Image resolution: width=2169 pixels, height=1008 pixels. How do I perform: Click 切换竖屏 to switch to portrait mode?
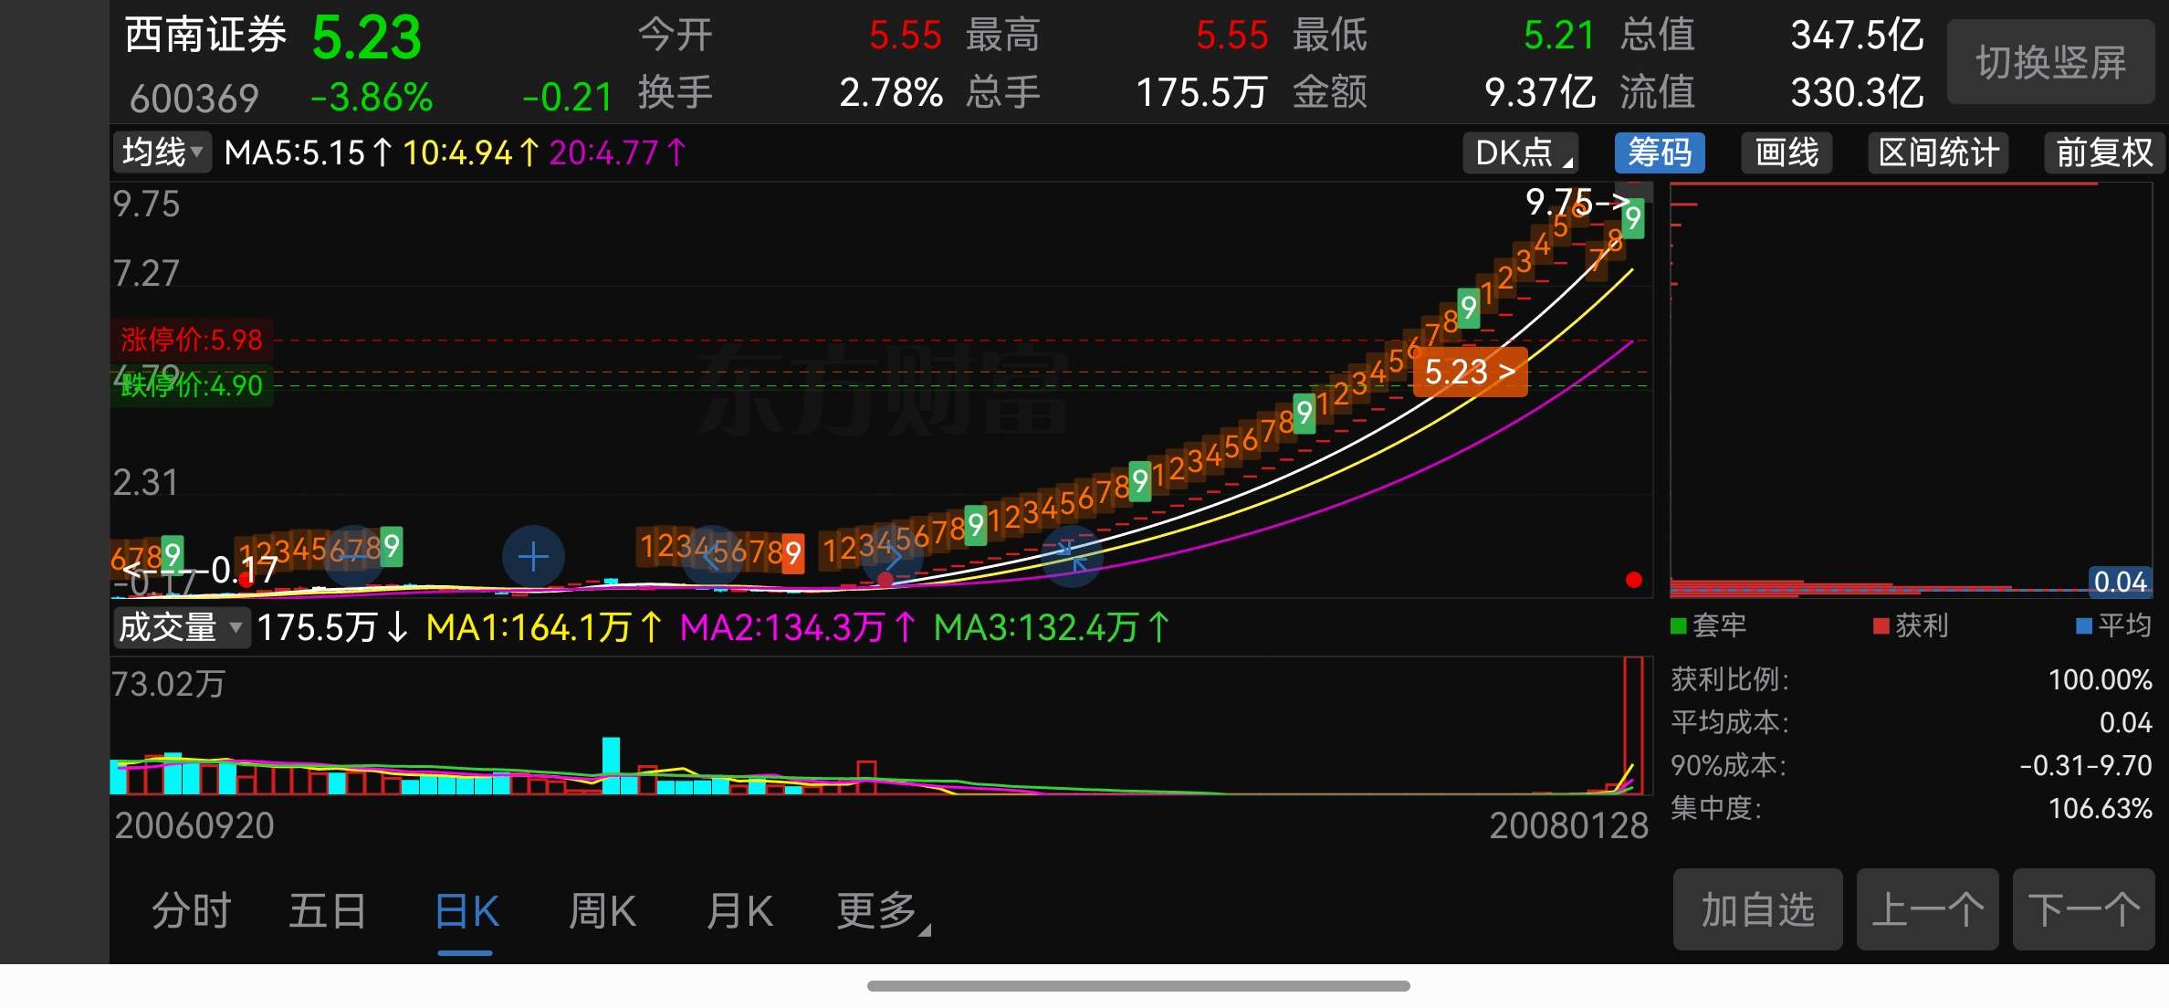coord(2049,62)
